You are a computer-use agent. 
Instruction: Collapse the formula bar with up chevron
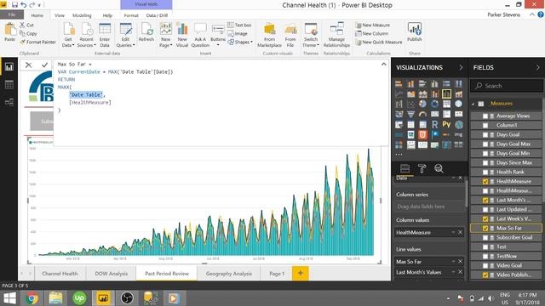383,65
